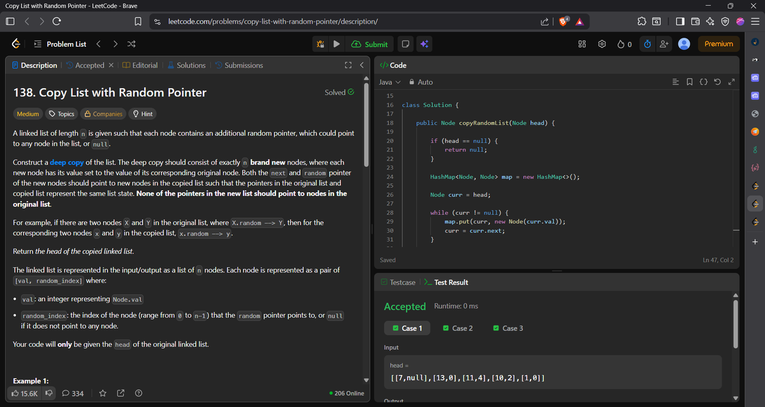Start the stopwatch timer
This screenshot has width=765, height=407.
click(x=646, y=44)
